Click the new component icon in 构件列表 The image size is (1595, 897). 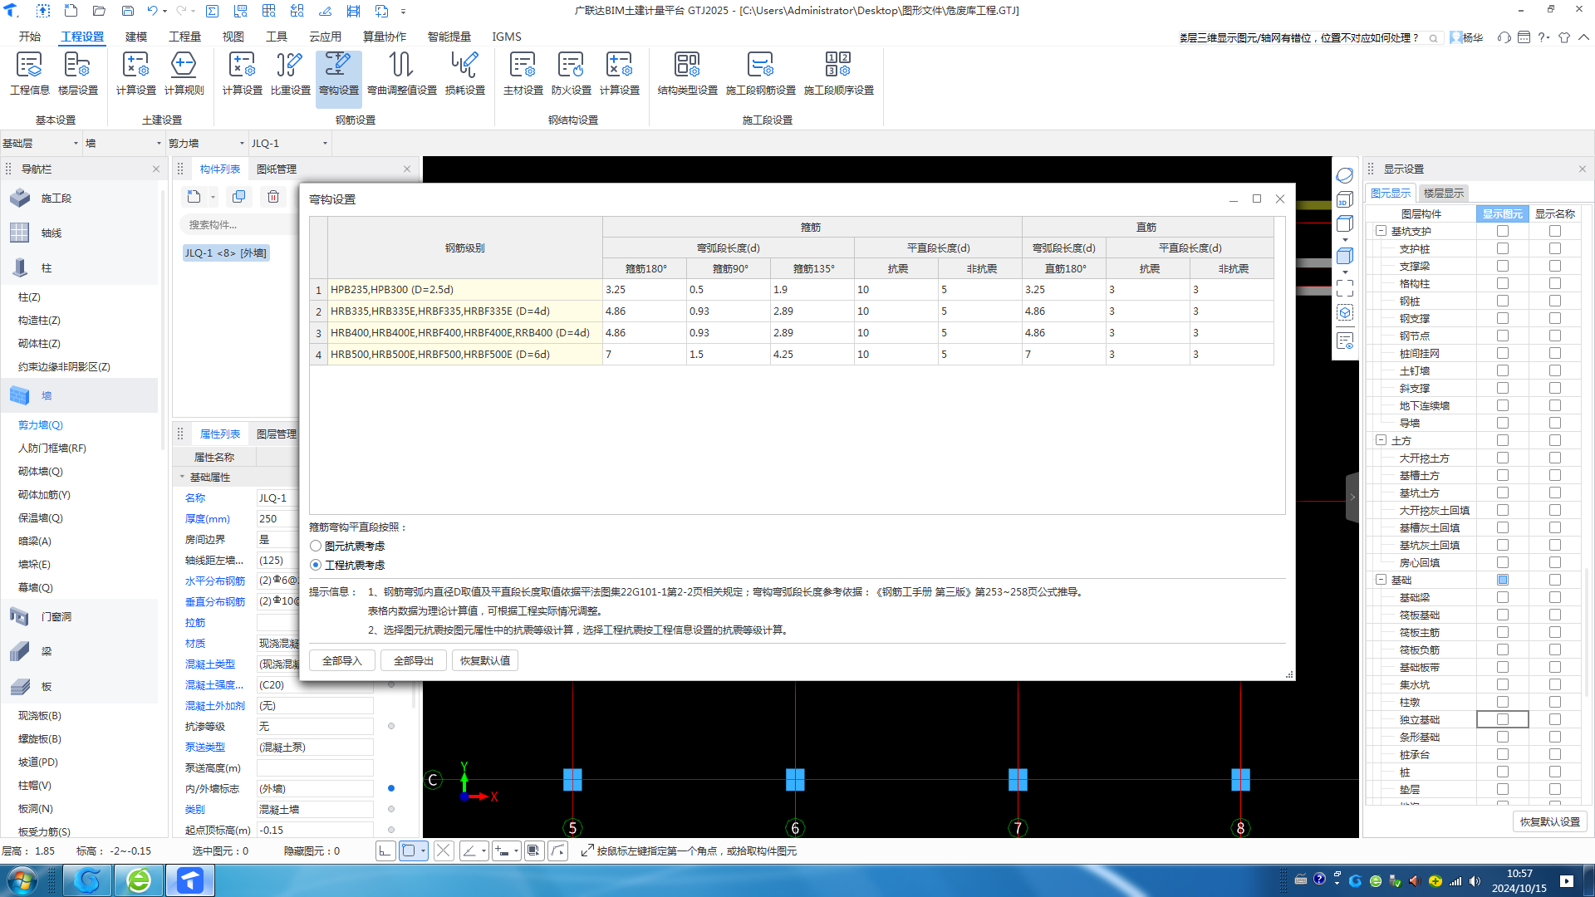194,197
